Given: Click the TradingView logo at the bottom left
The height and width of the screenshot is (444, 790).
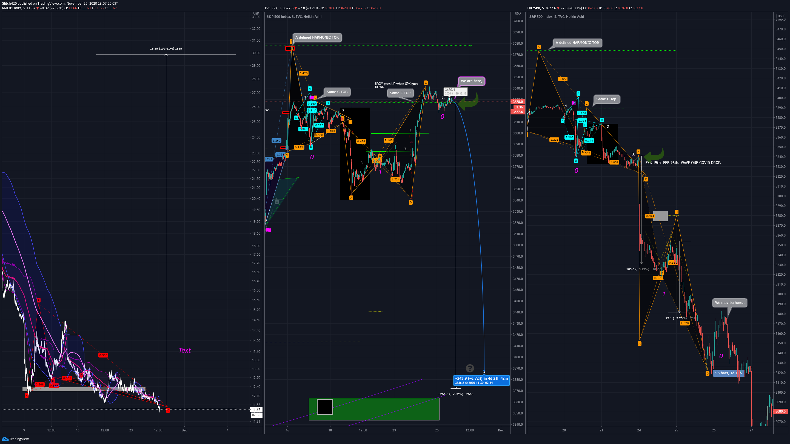Looking at the screenshot, I should (x=15, y=439).
